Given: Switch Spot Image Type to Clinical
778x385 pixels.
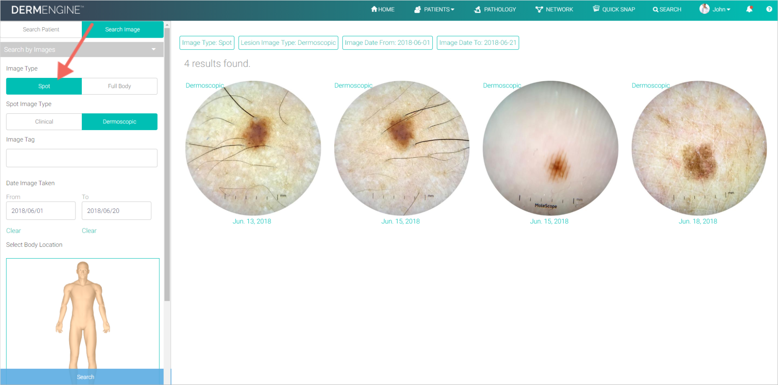Looking at the screenshot, I should pos(44,121).
